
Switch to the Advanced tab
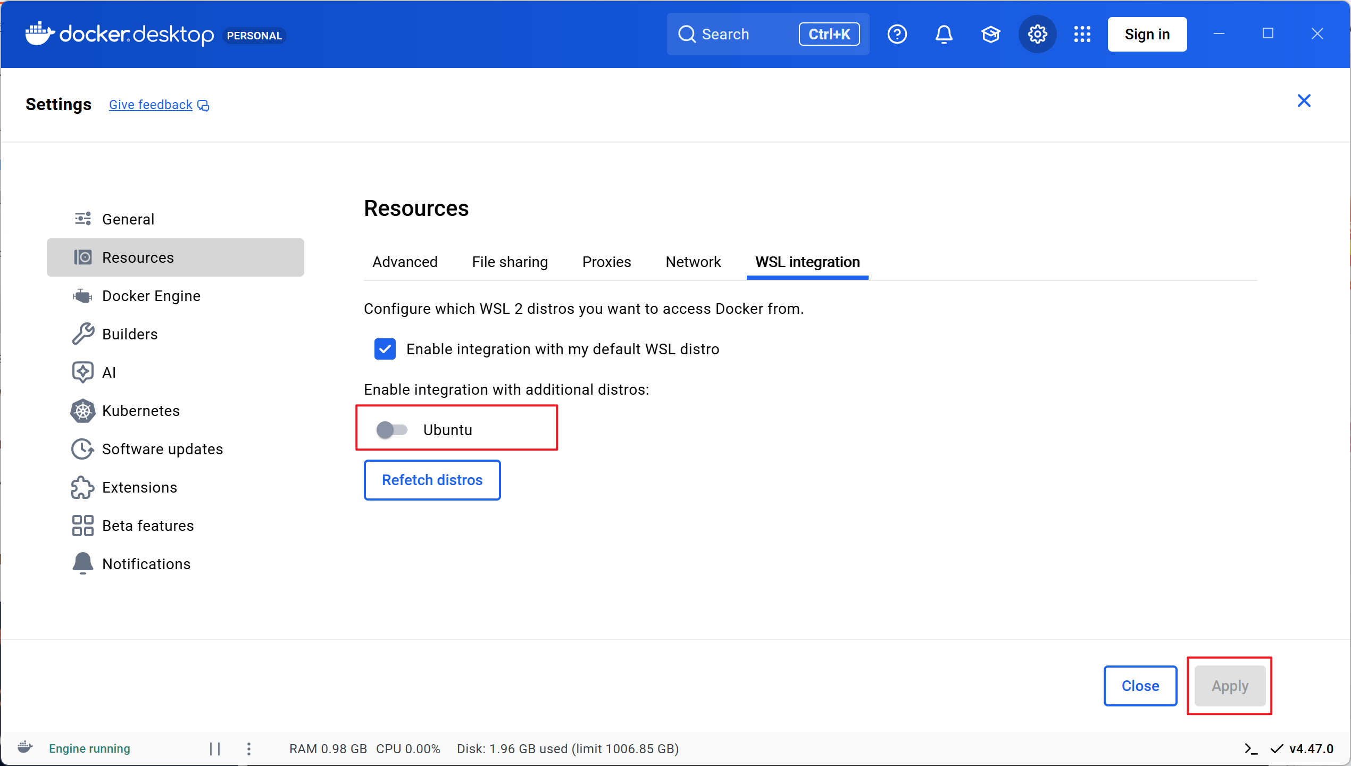(405, 262)
